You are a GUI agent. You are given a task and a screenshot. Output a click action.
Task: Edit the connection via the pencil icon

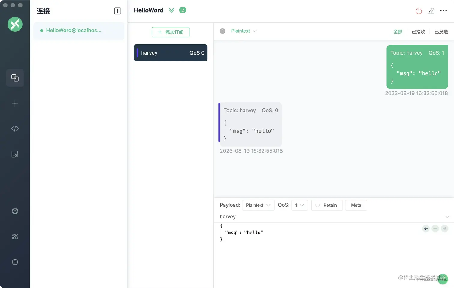[431, 11]
